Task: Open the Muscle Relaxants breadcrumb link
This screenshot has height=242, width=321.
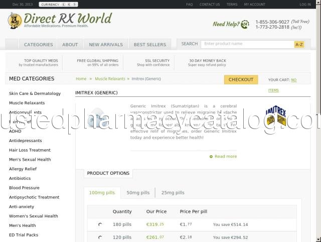Action: click(110, 79)
